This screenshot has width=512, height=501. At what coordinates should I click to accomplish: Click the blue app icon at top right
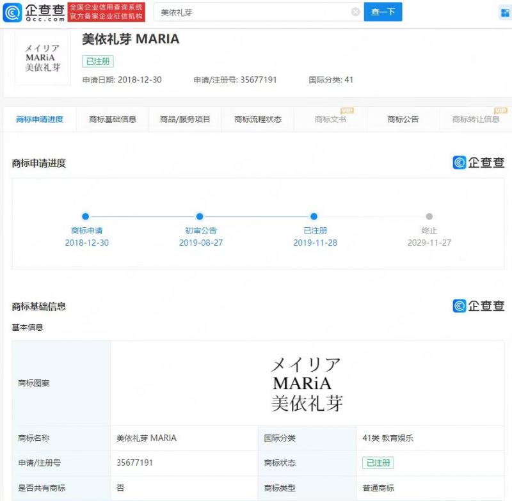coord(504,13)
